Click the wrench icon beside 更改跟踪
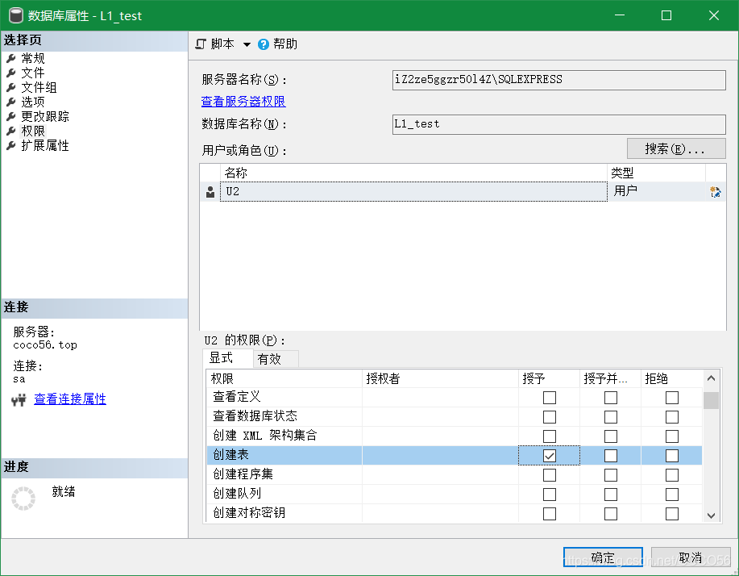 click(x=11, y=116)
